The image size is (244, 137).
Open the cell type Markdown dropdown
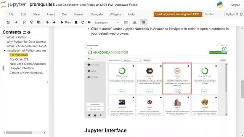click(x=107, y=22)
